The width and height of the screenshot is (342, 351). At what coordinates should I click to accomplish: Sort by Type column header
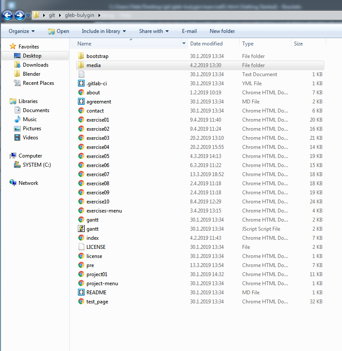(x=248, y=44)
